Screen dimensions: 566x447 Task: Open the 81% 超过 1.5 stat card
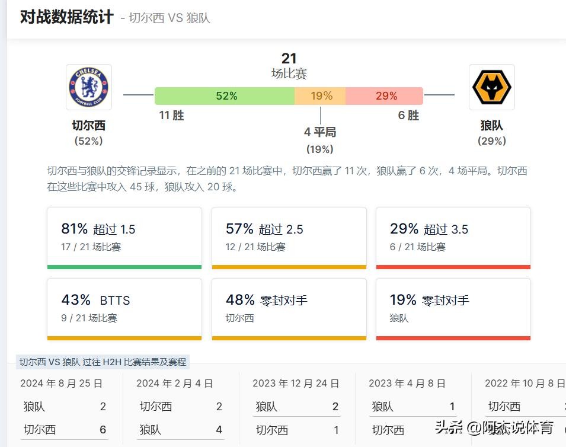pyautogui.click(x=124, y=237)
